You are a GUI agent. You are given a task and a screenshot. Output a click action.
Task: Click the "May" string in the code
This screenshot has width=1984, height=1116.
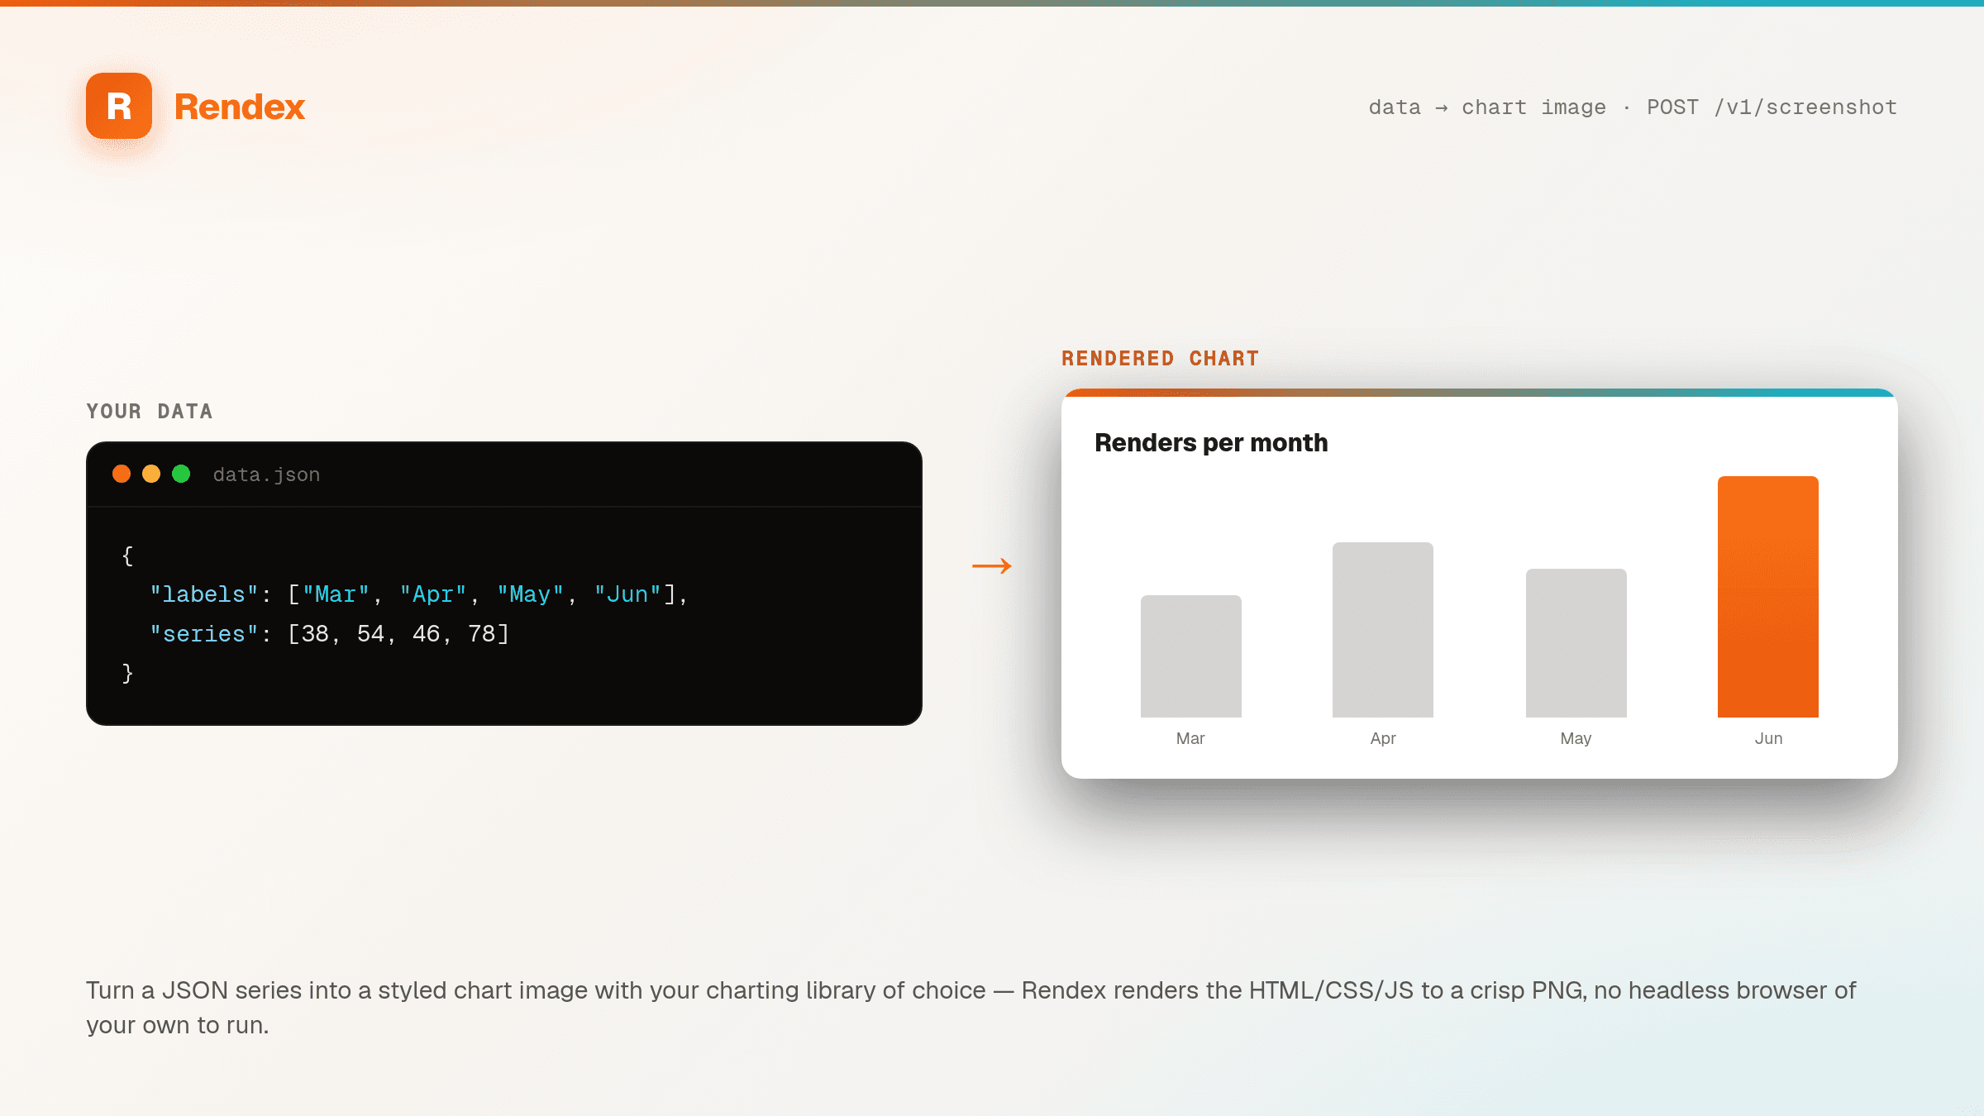tap(530, 594)
